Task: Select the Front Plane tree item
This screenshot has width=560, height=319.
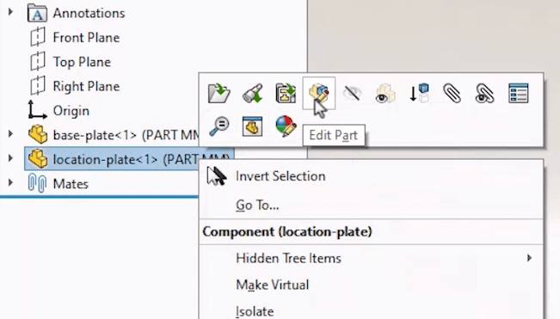Action: coord(86,38)
